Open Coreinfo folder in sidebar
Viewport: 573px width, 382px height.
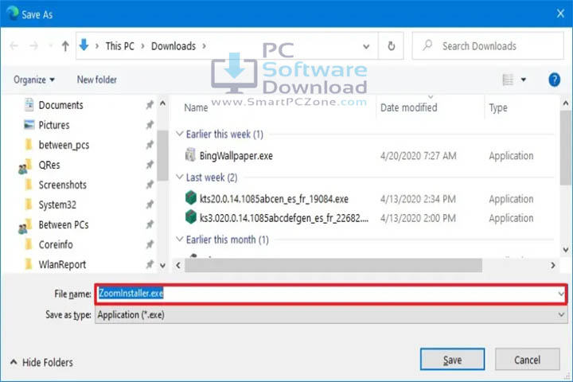click(56, 244)
